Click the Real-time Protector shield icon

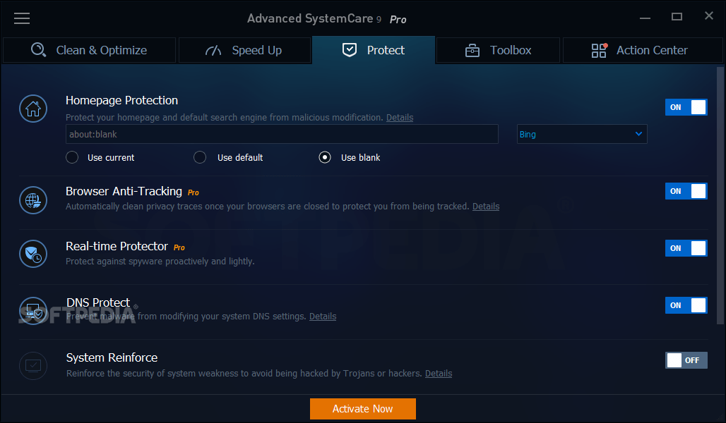(x=33, y=254)
